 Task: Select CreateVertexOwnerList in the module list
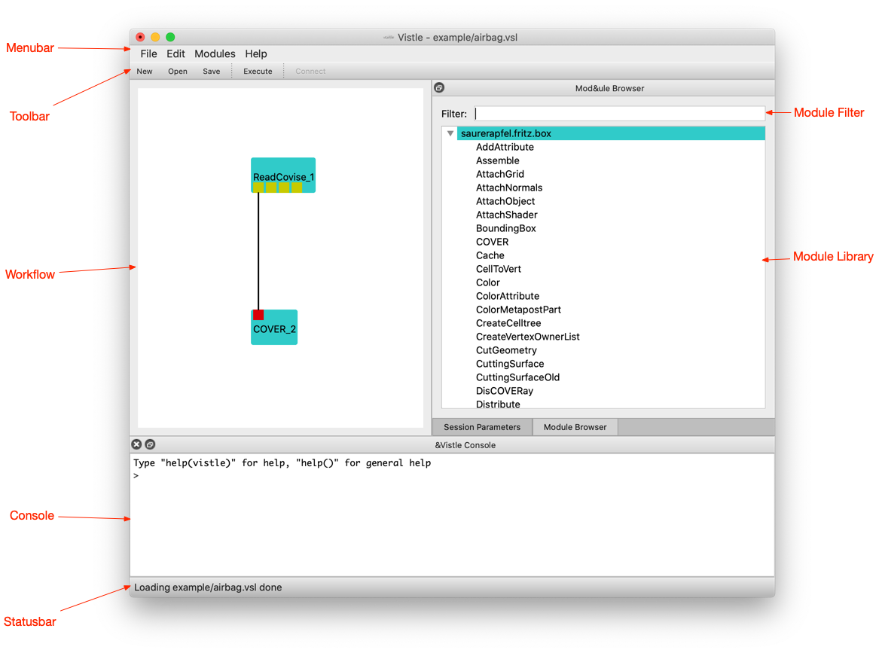coord(527,337)
